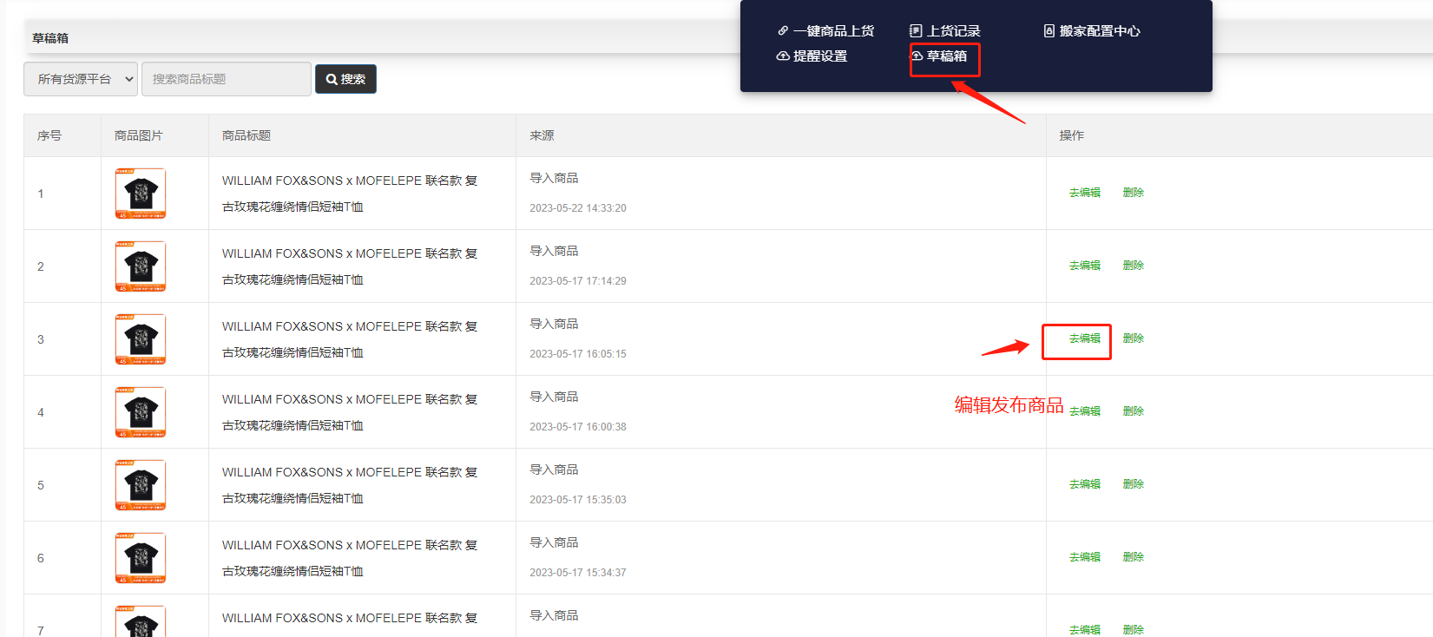Edit the draft in row 5

click(x=1084, y=484)
